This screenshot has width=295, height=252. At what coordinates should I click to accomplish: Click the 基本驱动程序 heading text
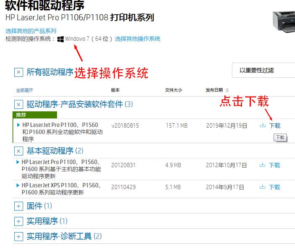click(x=55, y=151)
